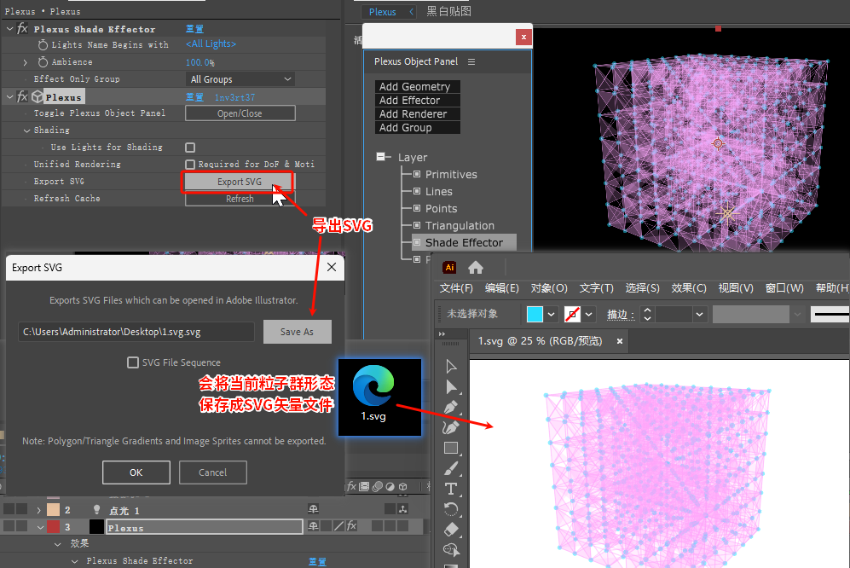Click the Illustrator Home icon
850x568 pixels.
[476, 268]
